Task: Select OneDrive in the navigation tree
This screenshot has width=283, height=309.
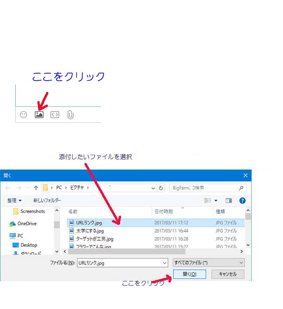Action: 27,224
